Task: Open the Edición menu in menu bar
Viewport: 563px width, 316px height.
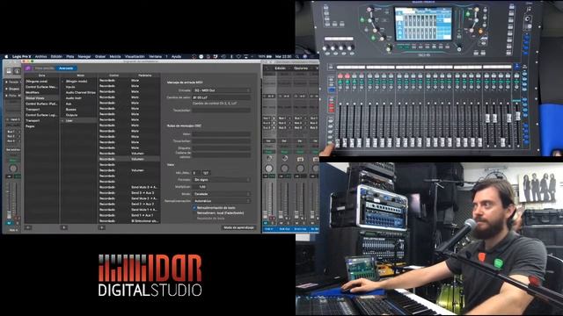Action: click(56, 56)
